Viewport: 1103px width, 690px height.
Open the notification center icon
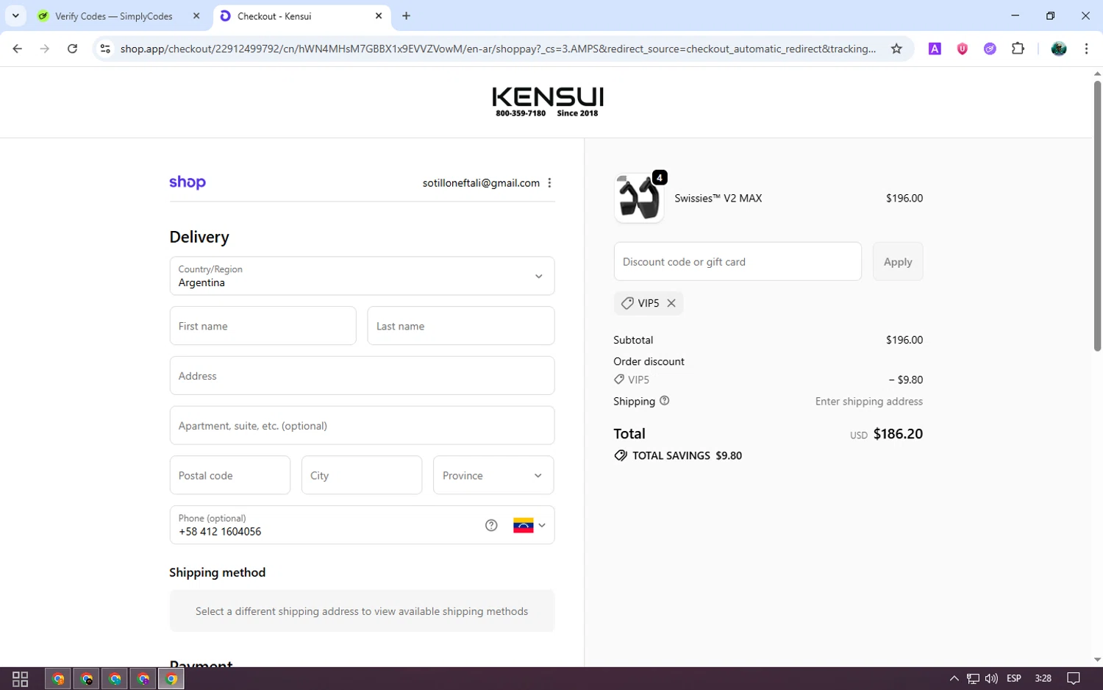tap(1074, 679)
